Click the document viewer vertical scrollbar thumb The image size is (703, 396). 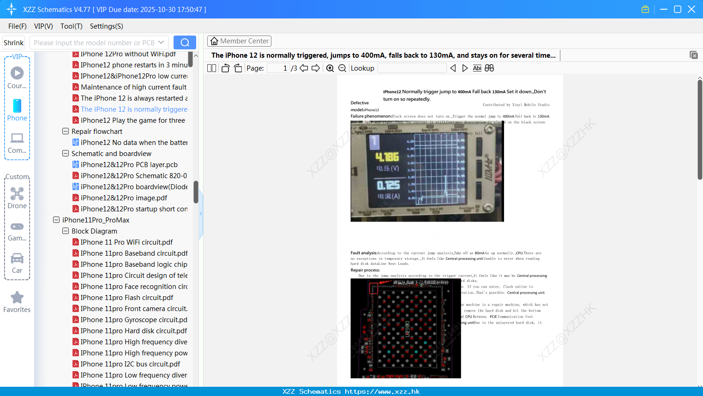click(x=700, y=130)
